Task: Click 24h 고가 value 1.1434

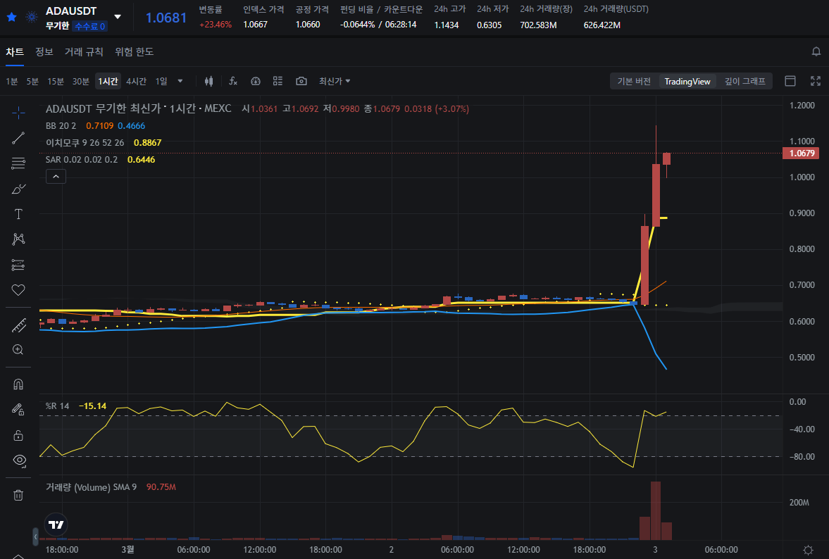Action: [447, 25]
